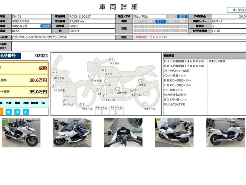The image size is (246, 185).
Task: Click the A1 EX exhaust marker
Action: click(x=99, y=90)
